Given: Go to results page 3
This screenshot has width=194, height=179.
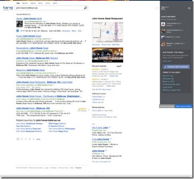Looking at the screenshot, I should click(26, 139).
